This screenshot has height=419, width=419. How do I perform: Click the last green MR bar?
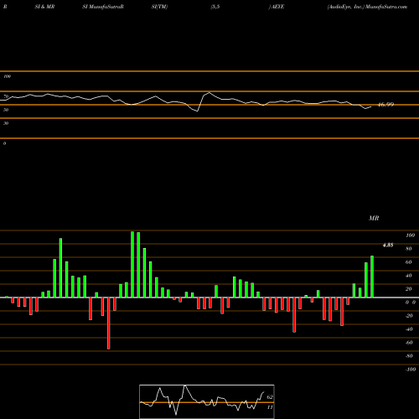click(372, 277)
